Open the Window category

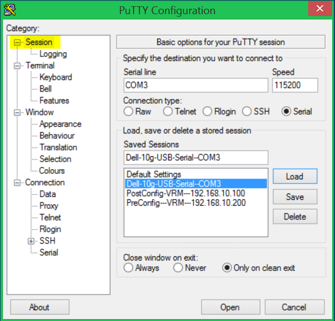39,112
